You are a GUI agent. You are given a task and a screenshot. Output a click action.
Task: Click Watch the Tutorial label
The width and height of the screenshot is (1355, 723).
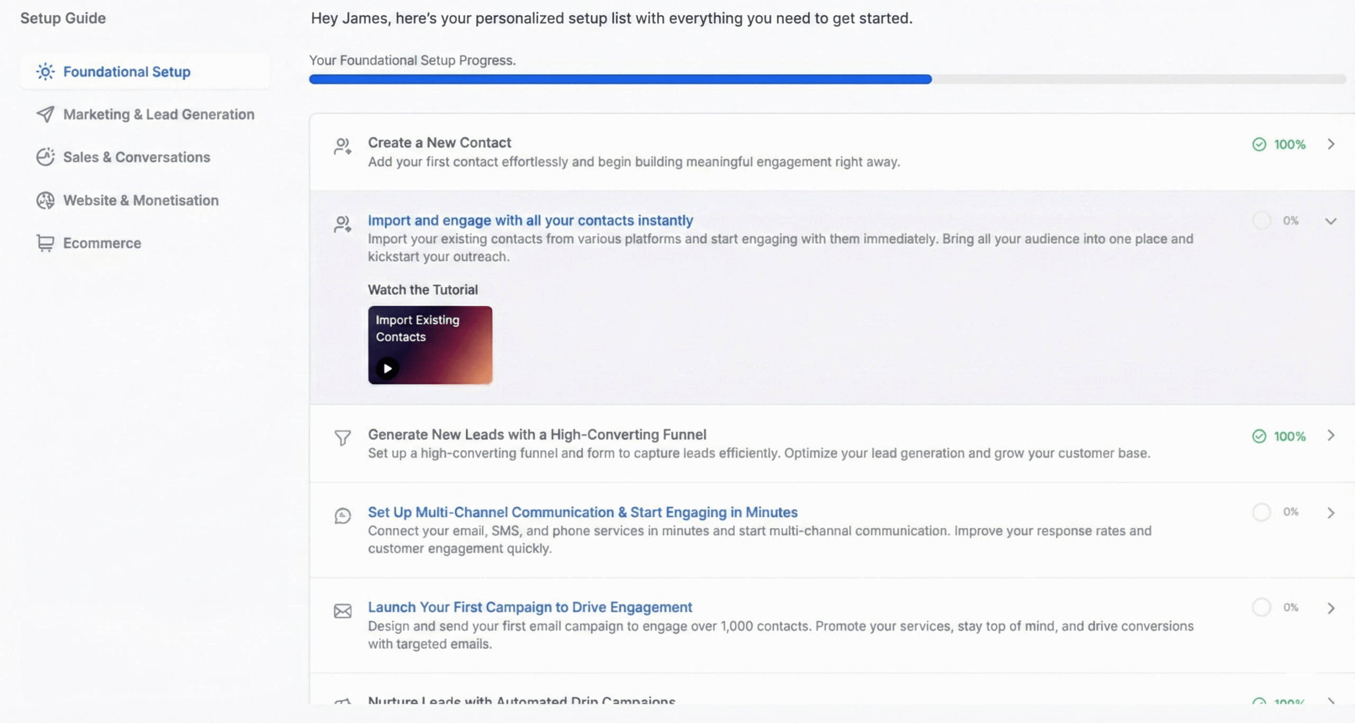[x=423, y=290]
